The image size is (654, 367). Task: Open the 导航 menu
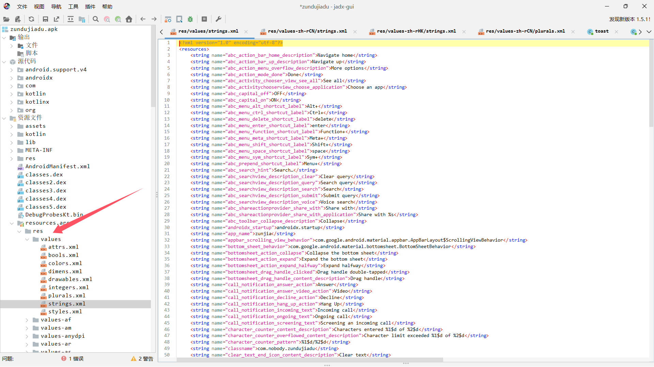tap(56, 6)
